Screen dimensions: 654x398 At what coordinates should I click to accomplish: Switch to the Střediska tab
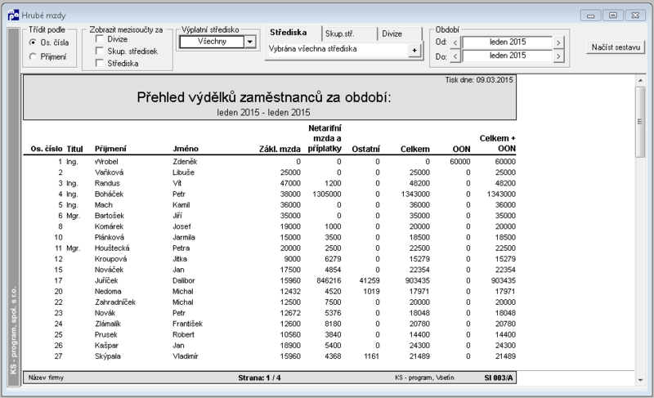289,33
